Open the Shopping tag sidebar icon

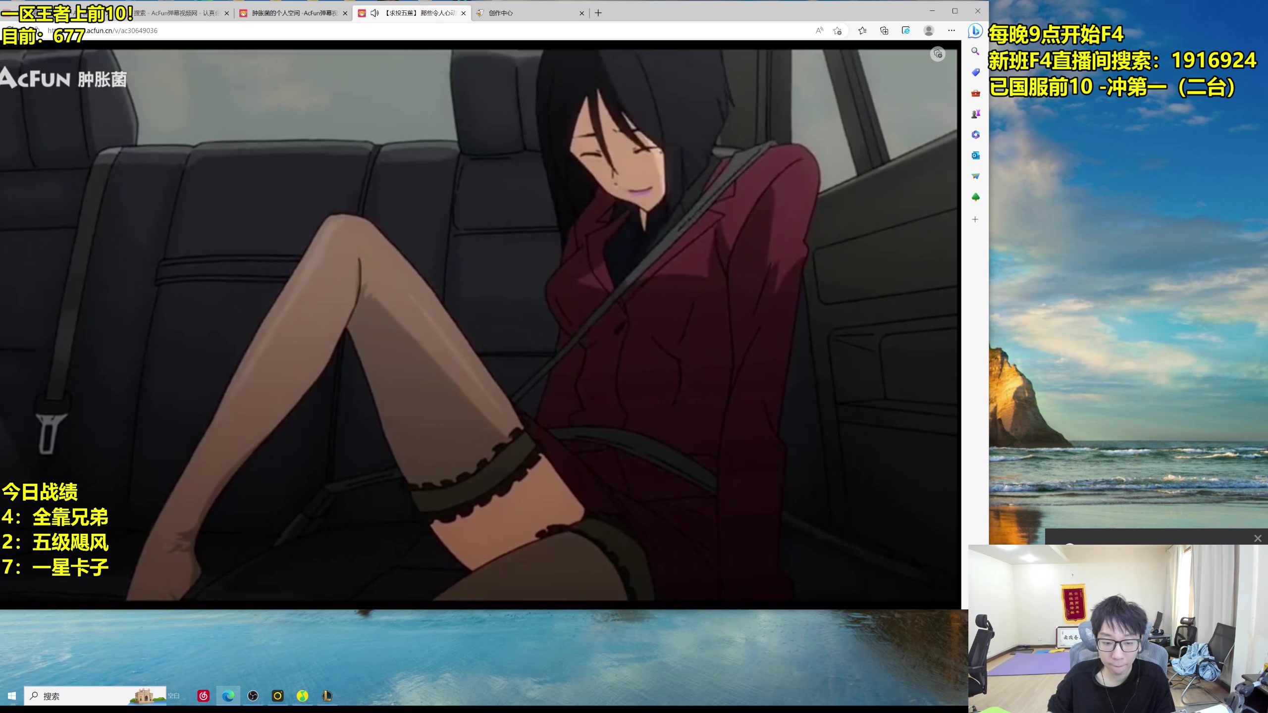coord(975,72)
